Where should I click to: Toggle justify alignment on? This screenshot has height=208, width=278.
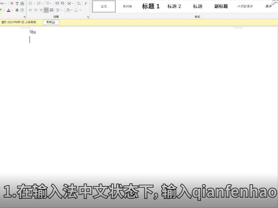(46, 10)
